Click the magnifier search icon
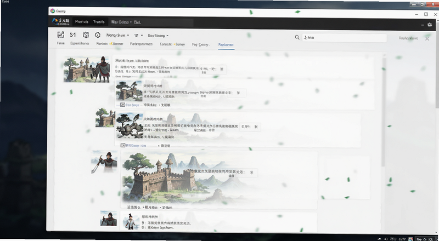Viewport: 439px width, 241px height. coord(297,37)
